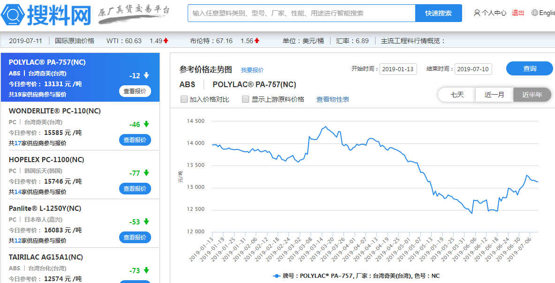Image resolution: width=555 pixels, height=283 pixels.
Task: Click white down arrow on POLYLAC PA-757
Action: (x=146, y=75)
